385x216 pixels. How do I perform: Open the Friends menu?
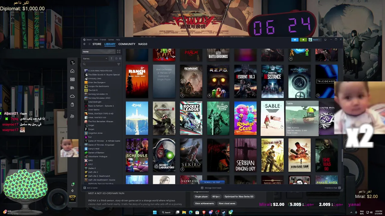[x=103, y=40]
